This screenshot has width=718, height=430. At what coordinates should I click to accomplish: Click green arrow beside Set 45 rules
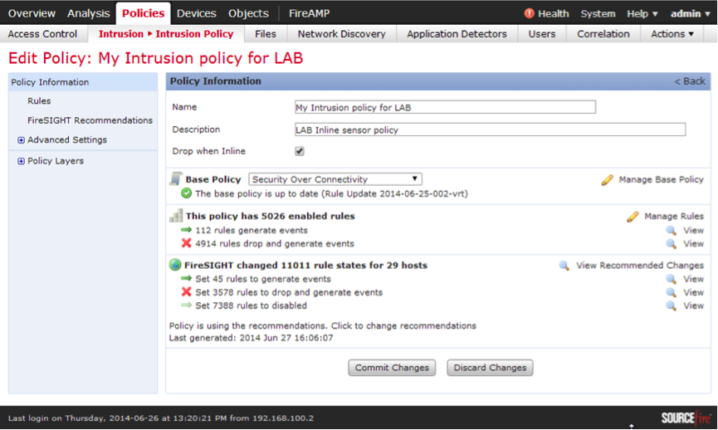(187, 278)
